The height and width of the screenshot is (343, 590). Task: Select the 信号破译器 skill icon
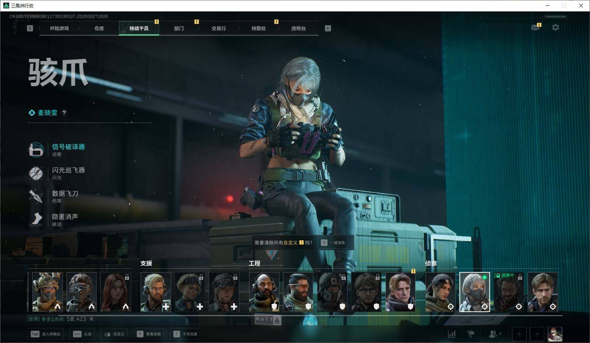coord(36,150)
